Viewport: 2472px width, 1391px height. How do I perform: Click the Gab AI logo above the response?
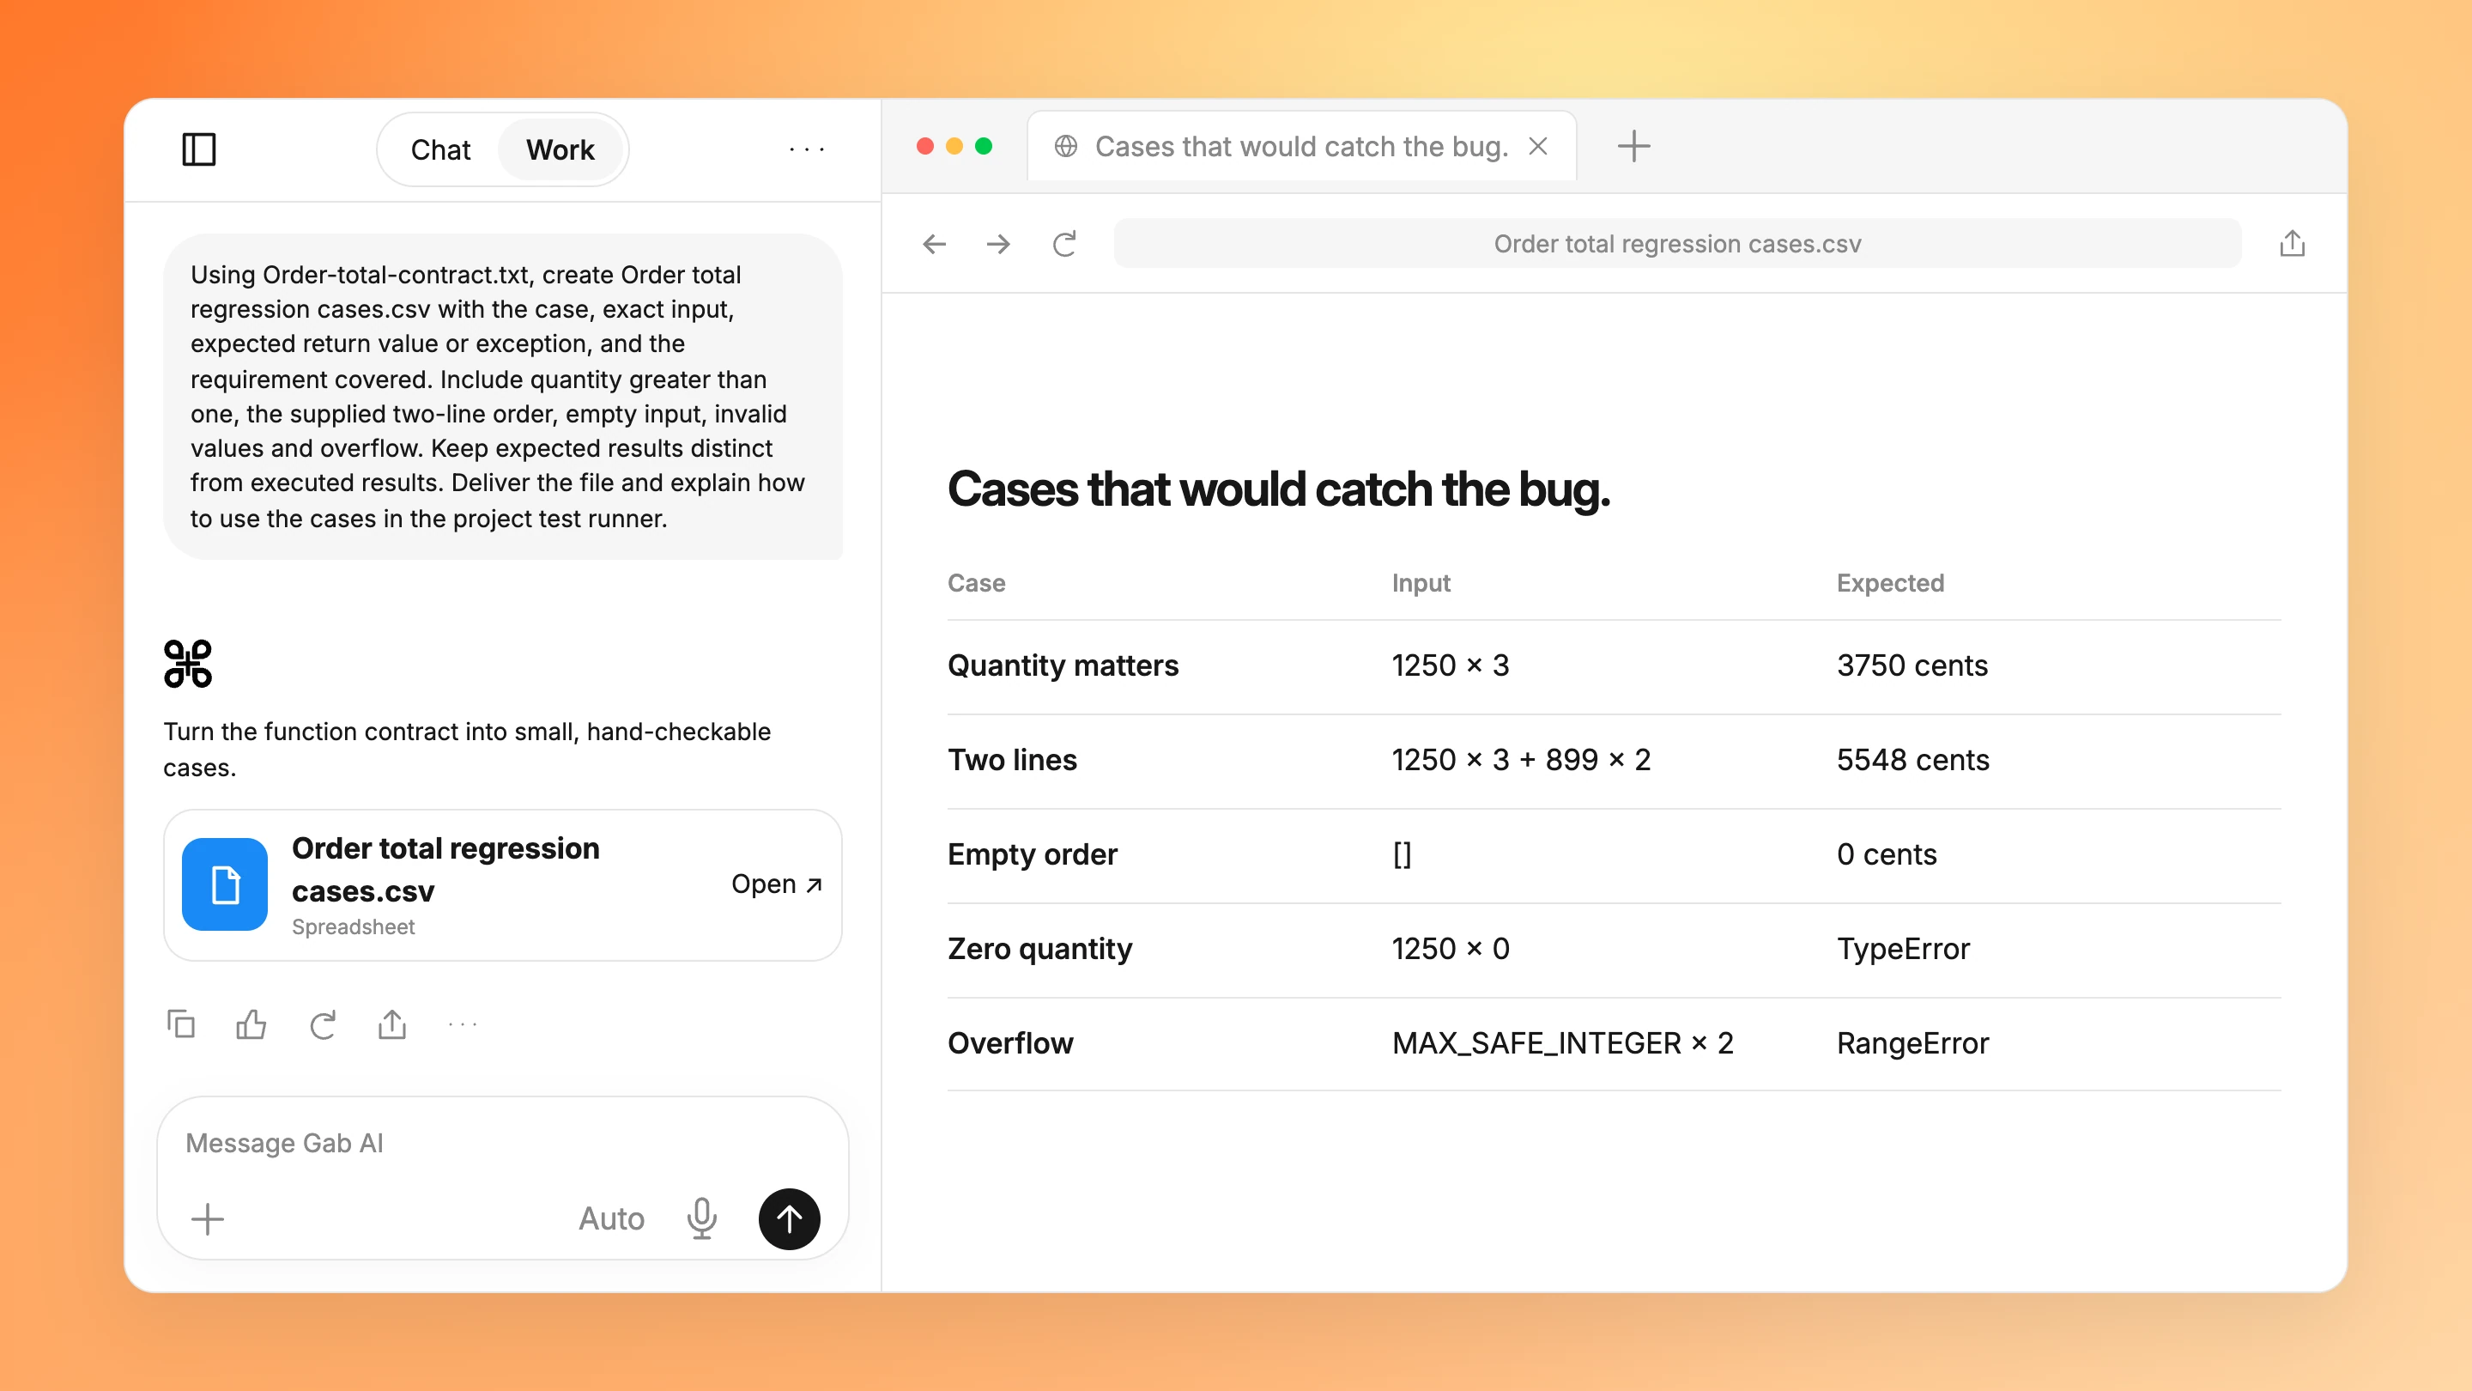pos(187,664)
